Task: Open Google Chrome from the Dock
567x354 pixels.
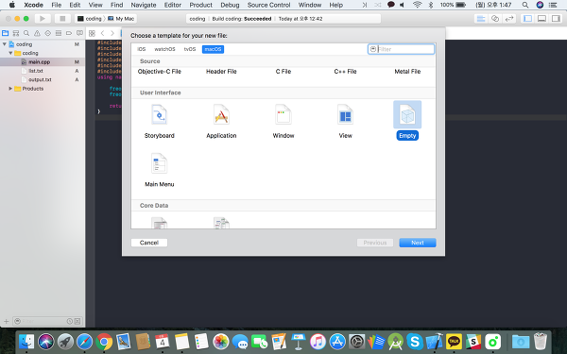Action: point(104,342)
